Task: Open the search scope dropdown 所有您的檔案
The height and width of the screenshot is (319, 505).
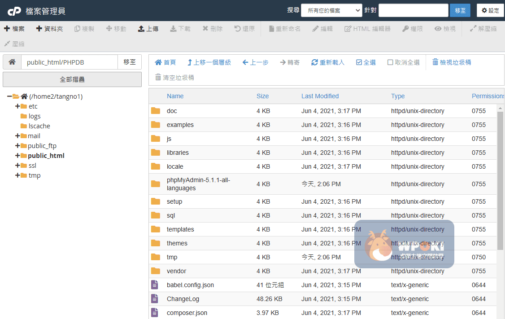Action: pyautogui.click(x=331, y=10)
